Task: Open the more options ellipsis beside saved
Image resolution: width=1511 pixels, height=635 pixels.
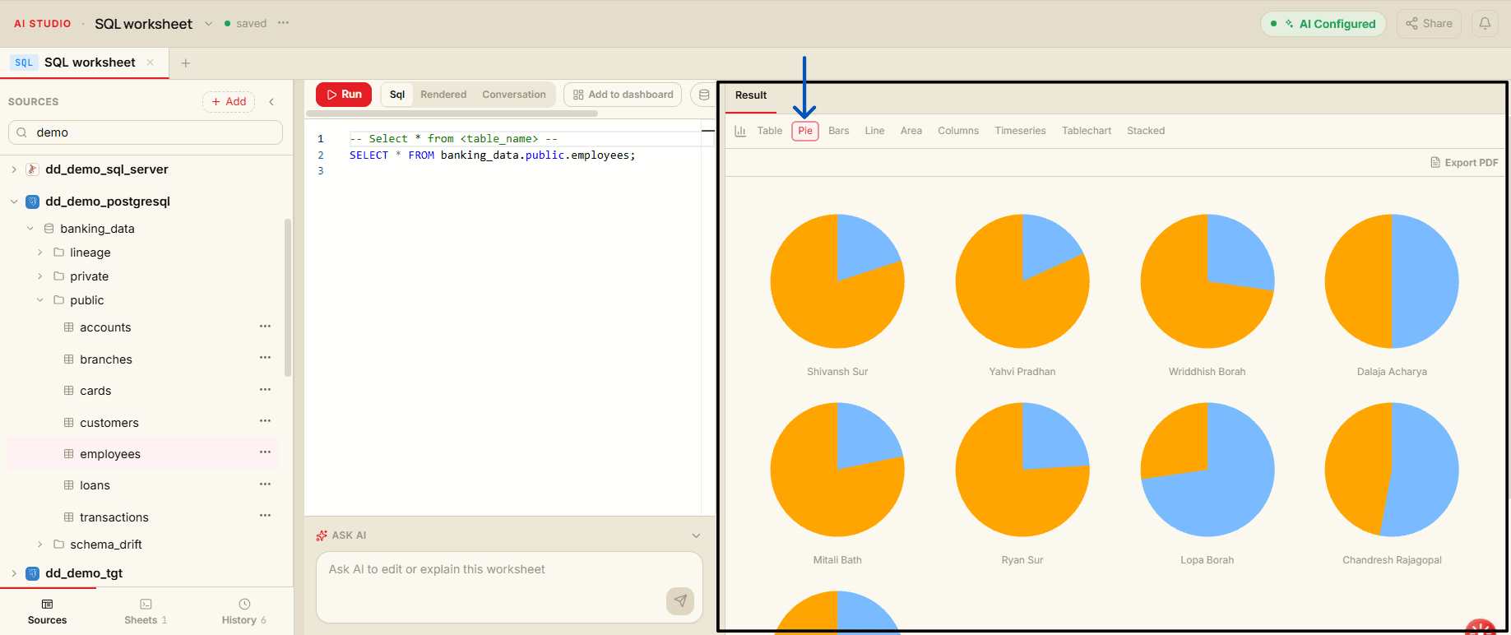Action: point(283,23)
